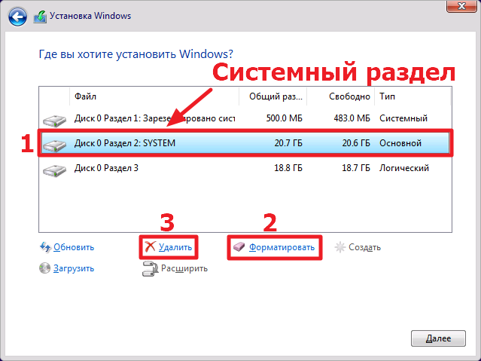Click the 500.0 МБ total size cell

pyautogui.click(x=284, y=118)
